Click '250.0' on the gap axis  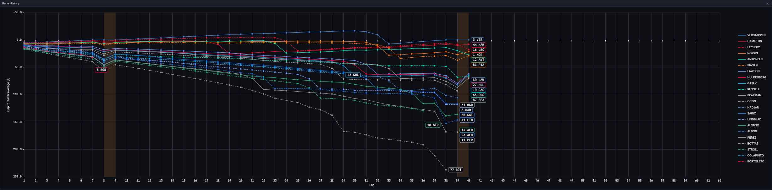coord(18,177)
